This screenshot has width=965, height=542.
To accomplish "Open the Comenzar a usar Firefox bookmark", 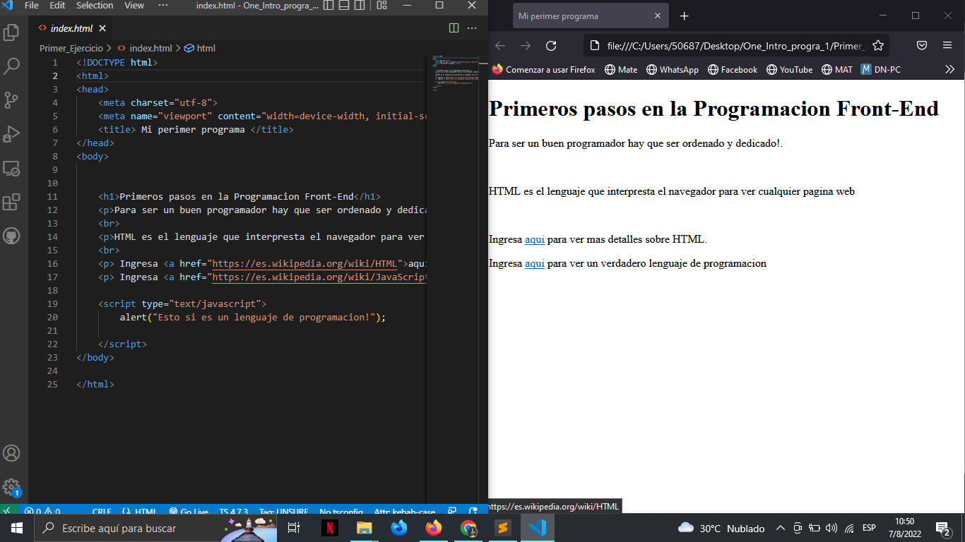I will point(543,70).
